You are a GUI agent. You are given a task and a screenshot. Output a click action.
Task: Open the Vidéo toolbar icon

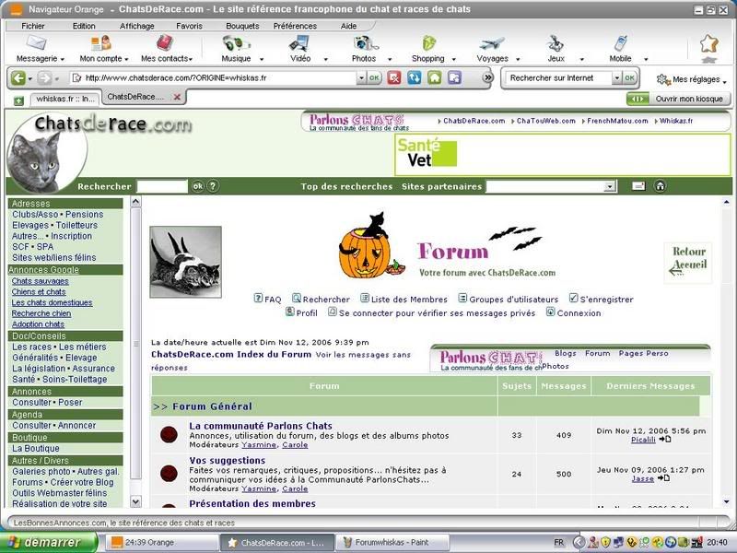[299, 43]
